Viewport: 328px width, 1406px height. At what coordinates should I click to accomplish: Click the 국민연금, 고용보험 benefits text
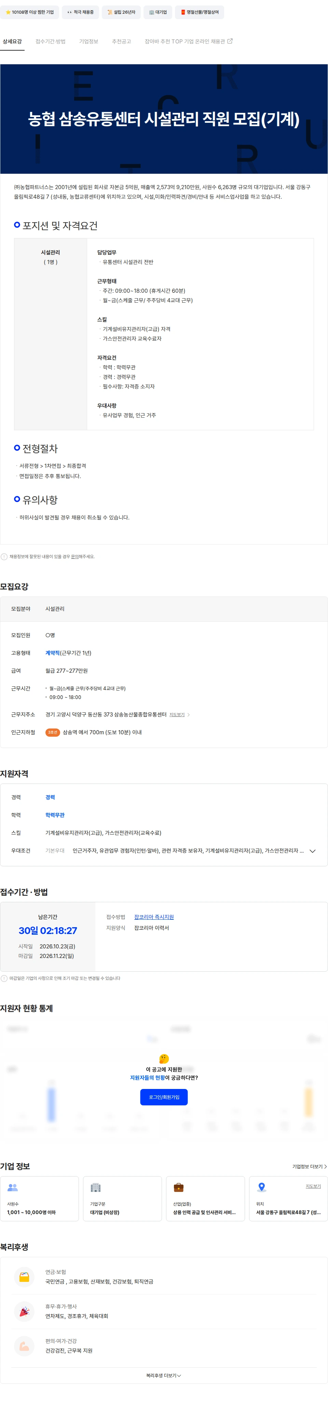pos(99,1282)
